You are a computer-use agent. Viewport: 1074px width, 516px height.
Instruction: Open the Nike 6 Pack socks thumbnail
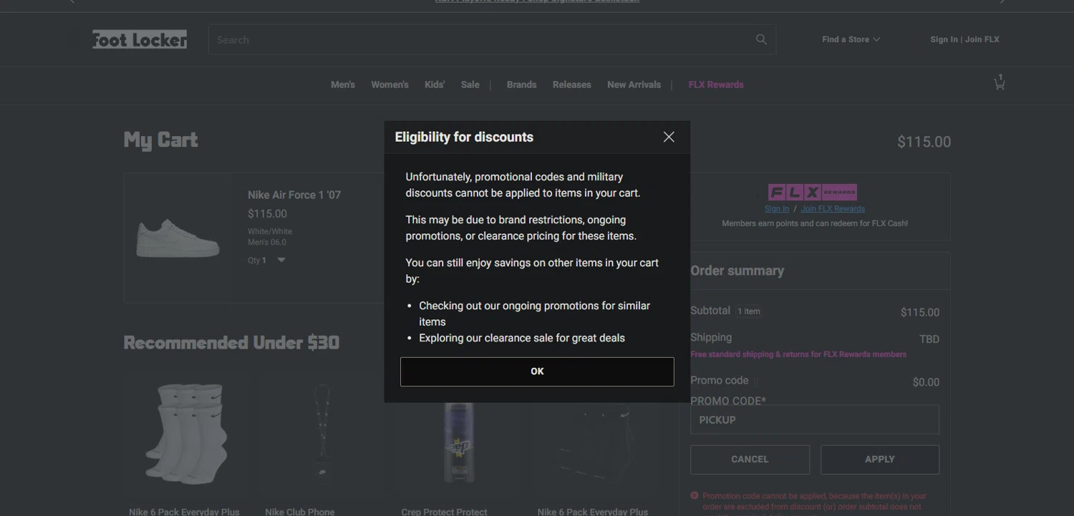point(185,433)
